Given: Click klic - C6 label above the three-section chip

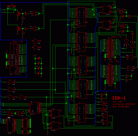Looking at the screenshot, I should pyautogui.click(x=18, y=42).
